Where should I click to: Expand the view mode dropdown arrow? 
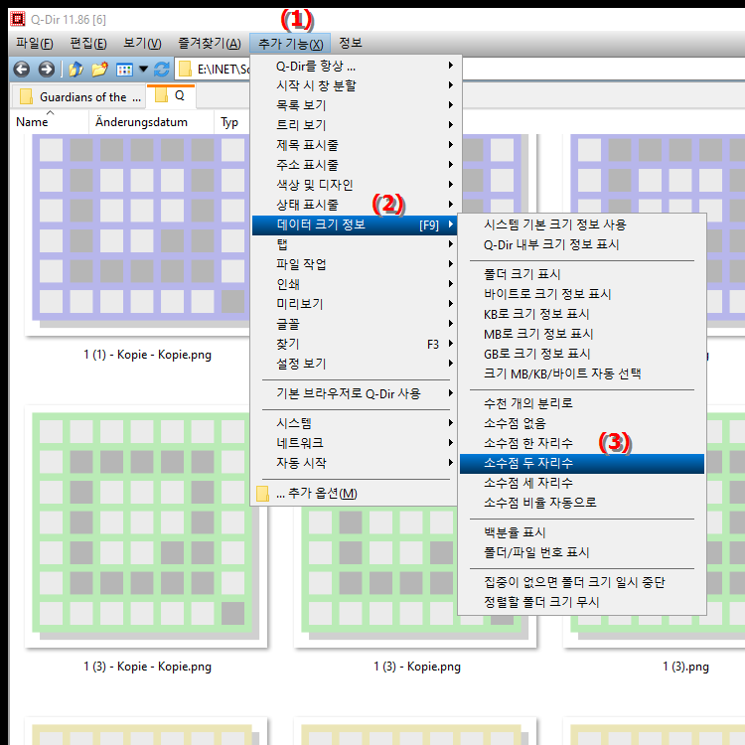click(143, 70)
